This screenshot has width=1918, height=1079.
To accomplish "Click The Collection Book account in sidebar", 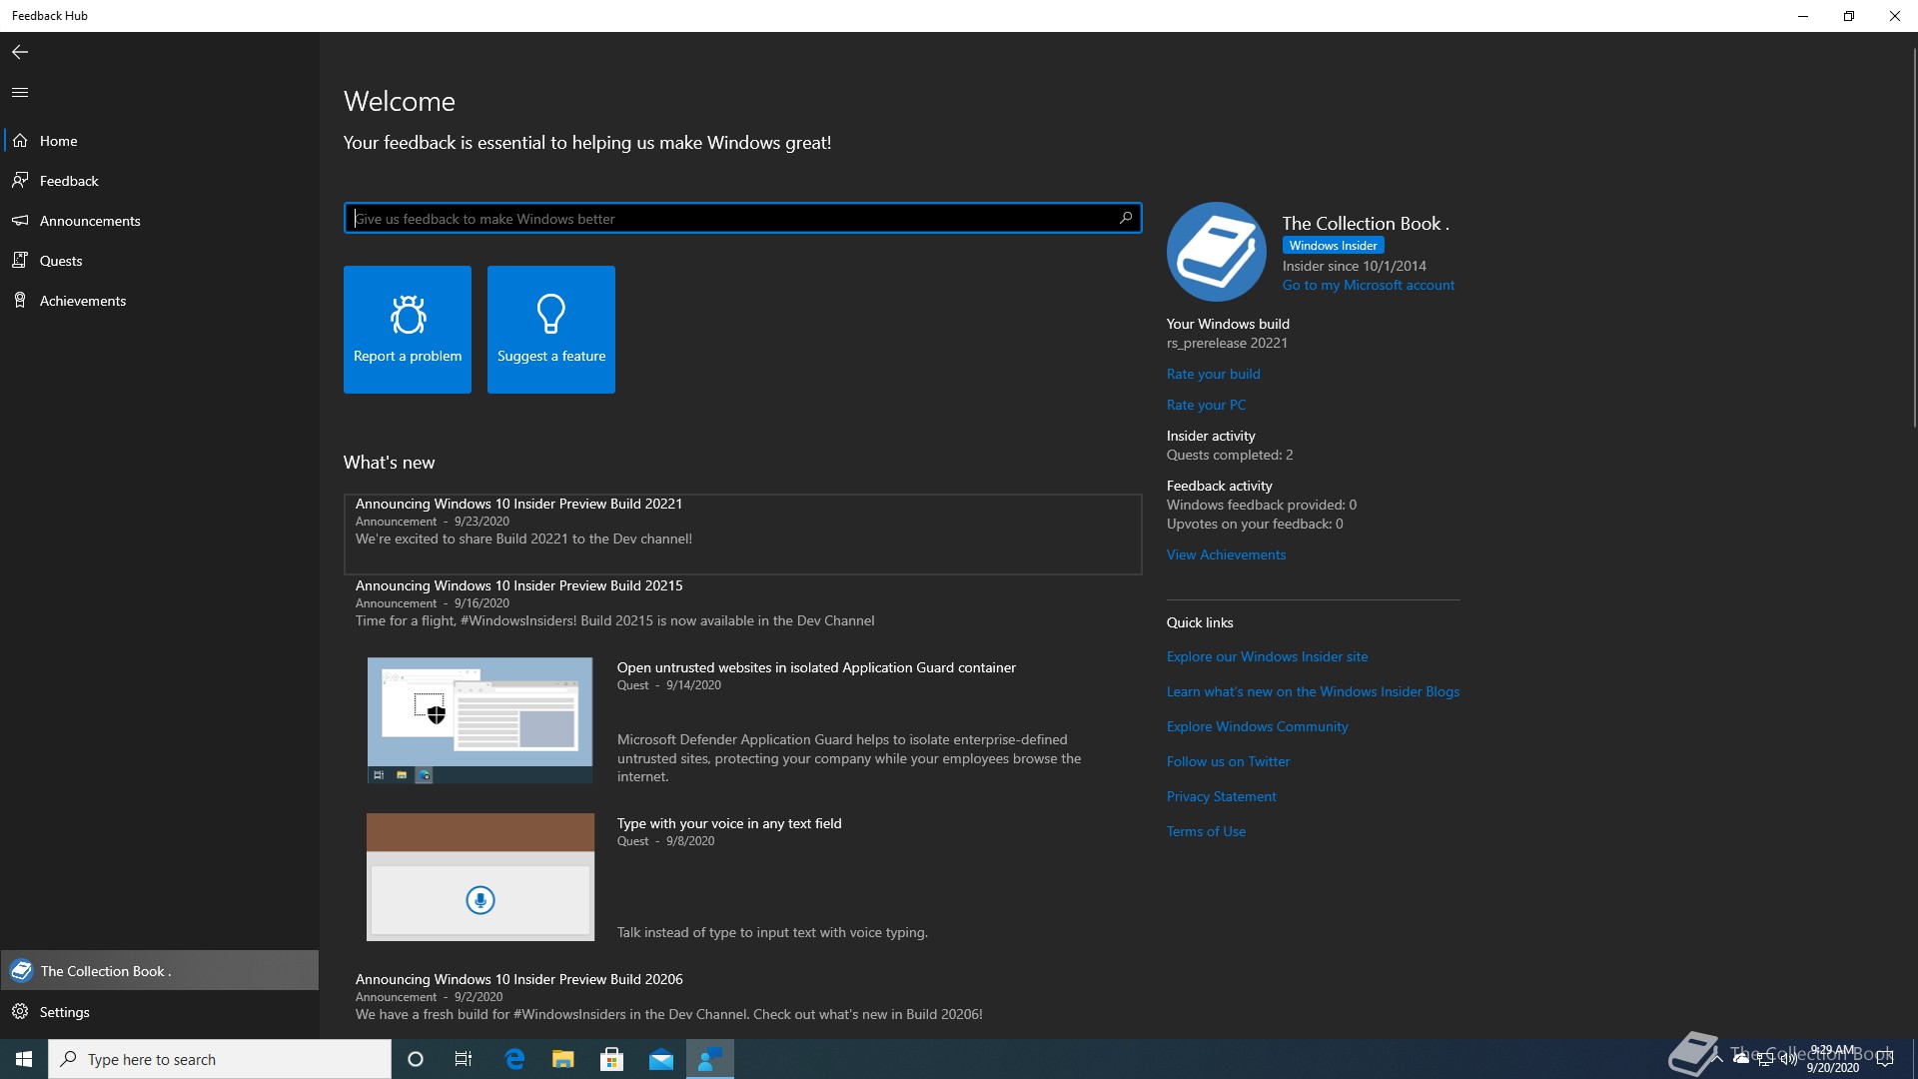I will coord(160,971).
